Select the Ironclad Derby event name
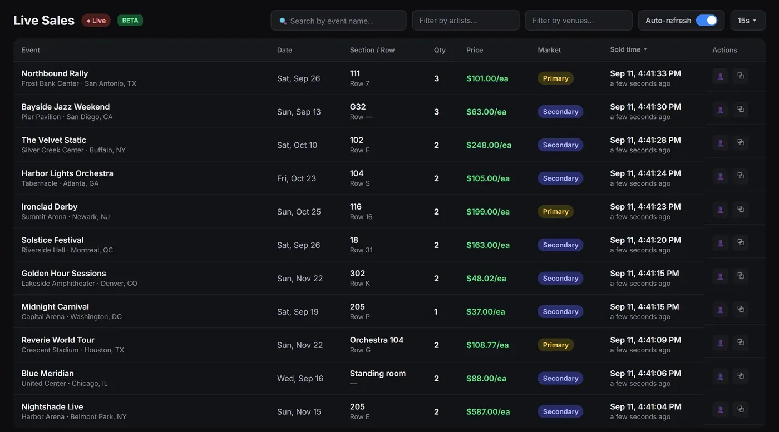Image resolution: width=779 pixels, height=432 pixels. [49, 207]
